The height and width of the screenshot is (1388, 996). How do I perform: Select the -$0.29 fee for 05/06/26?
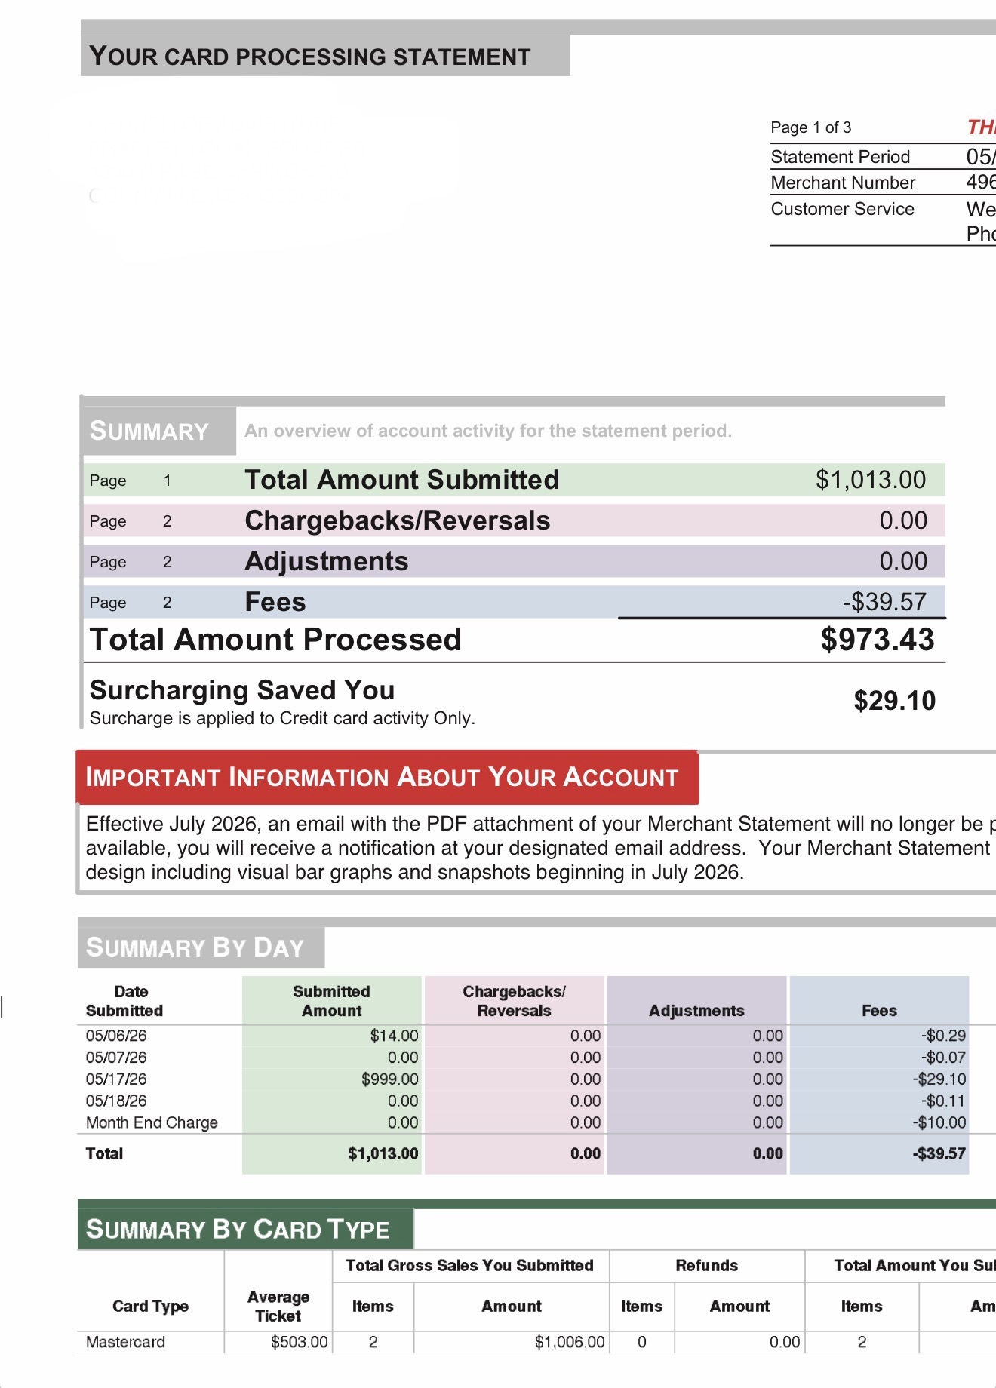(943, 1036)
